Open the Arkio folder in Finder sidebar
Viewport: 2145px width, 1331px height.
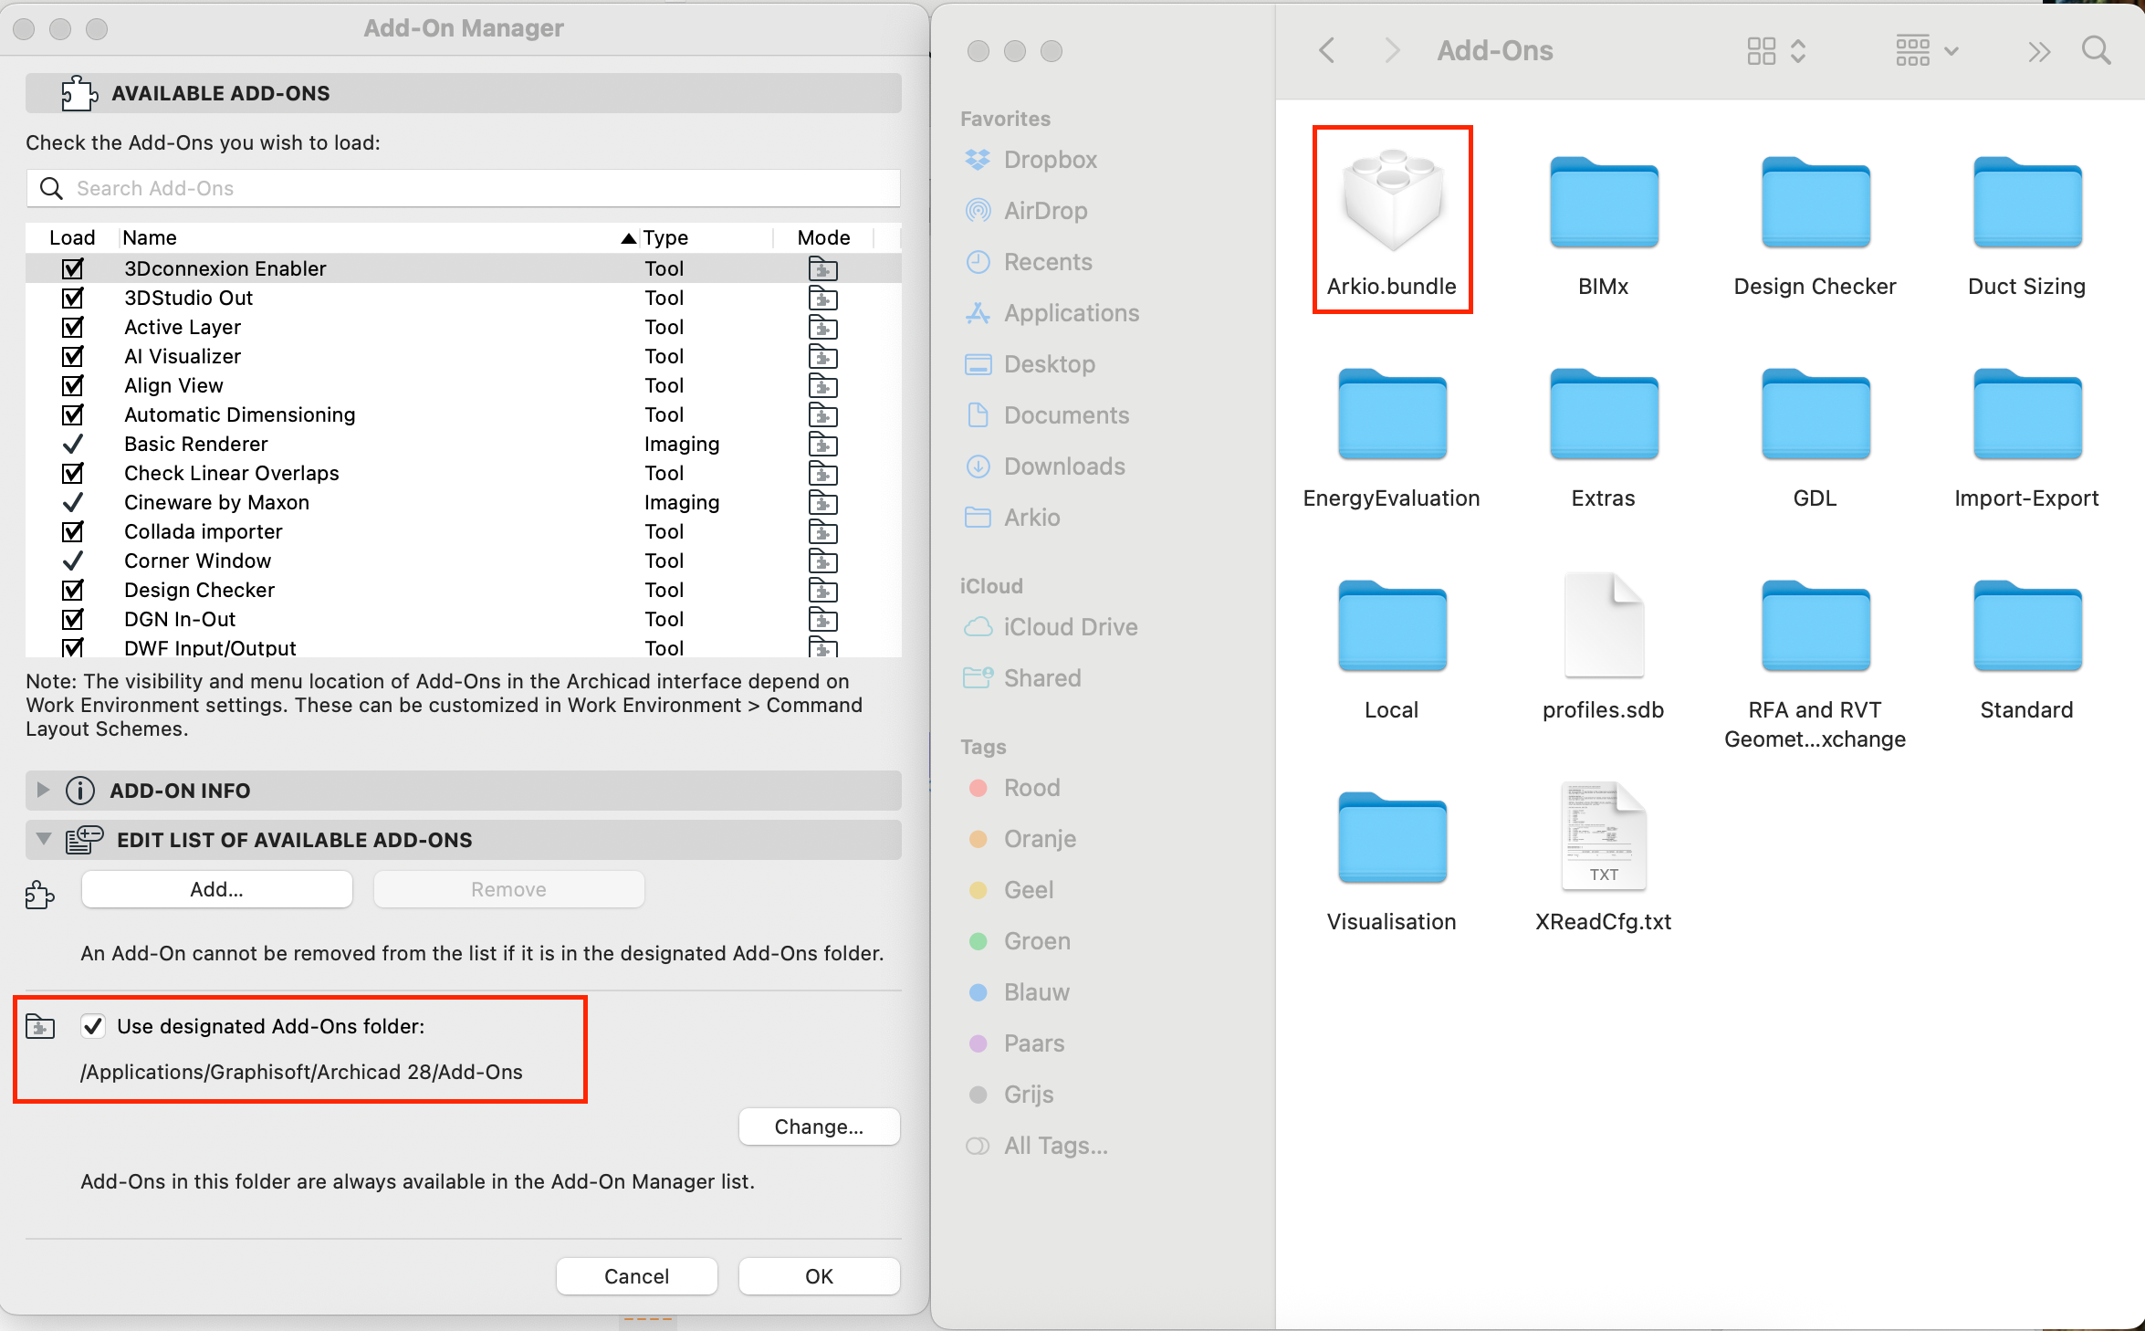tap(1032, 518)
